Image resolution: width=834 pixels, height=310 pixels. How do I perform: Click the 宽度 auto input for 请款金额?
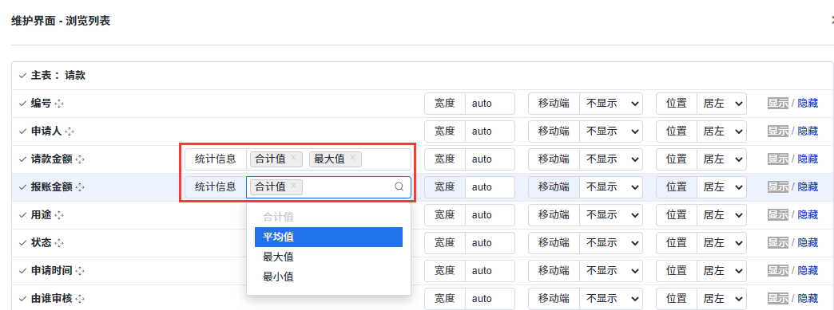point(490,159)
